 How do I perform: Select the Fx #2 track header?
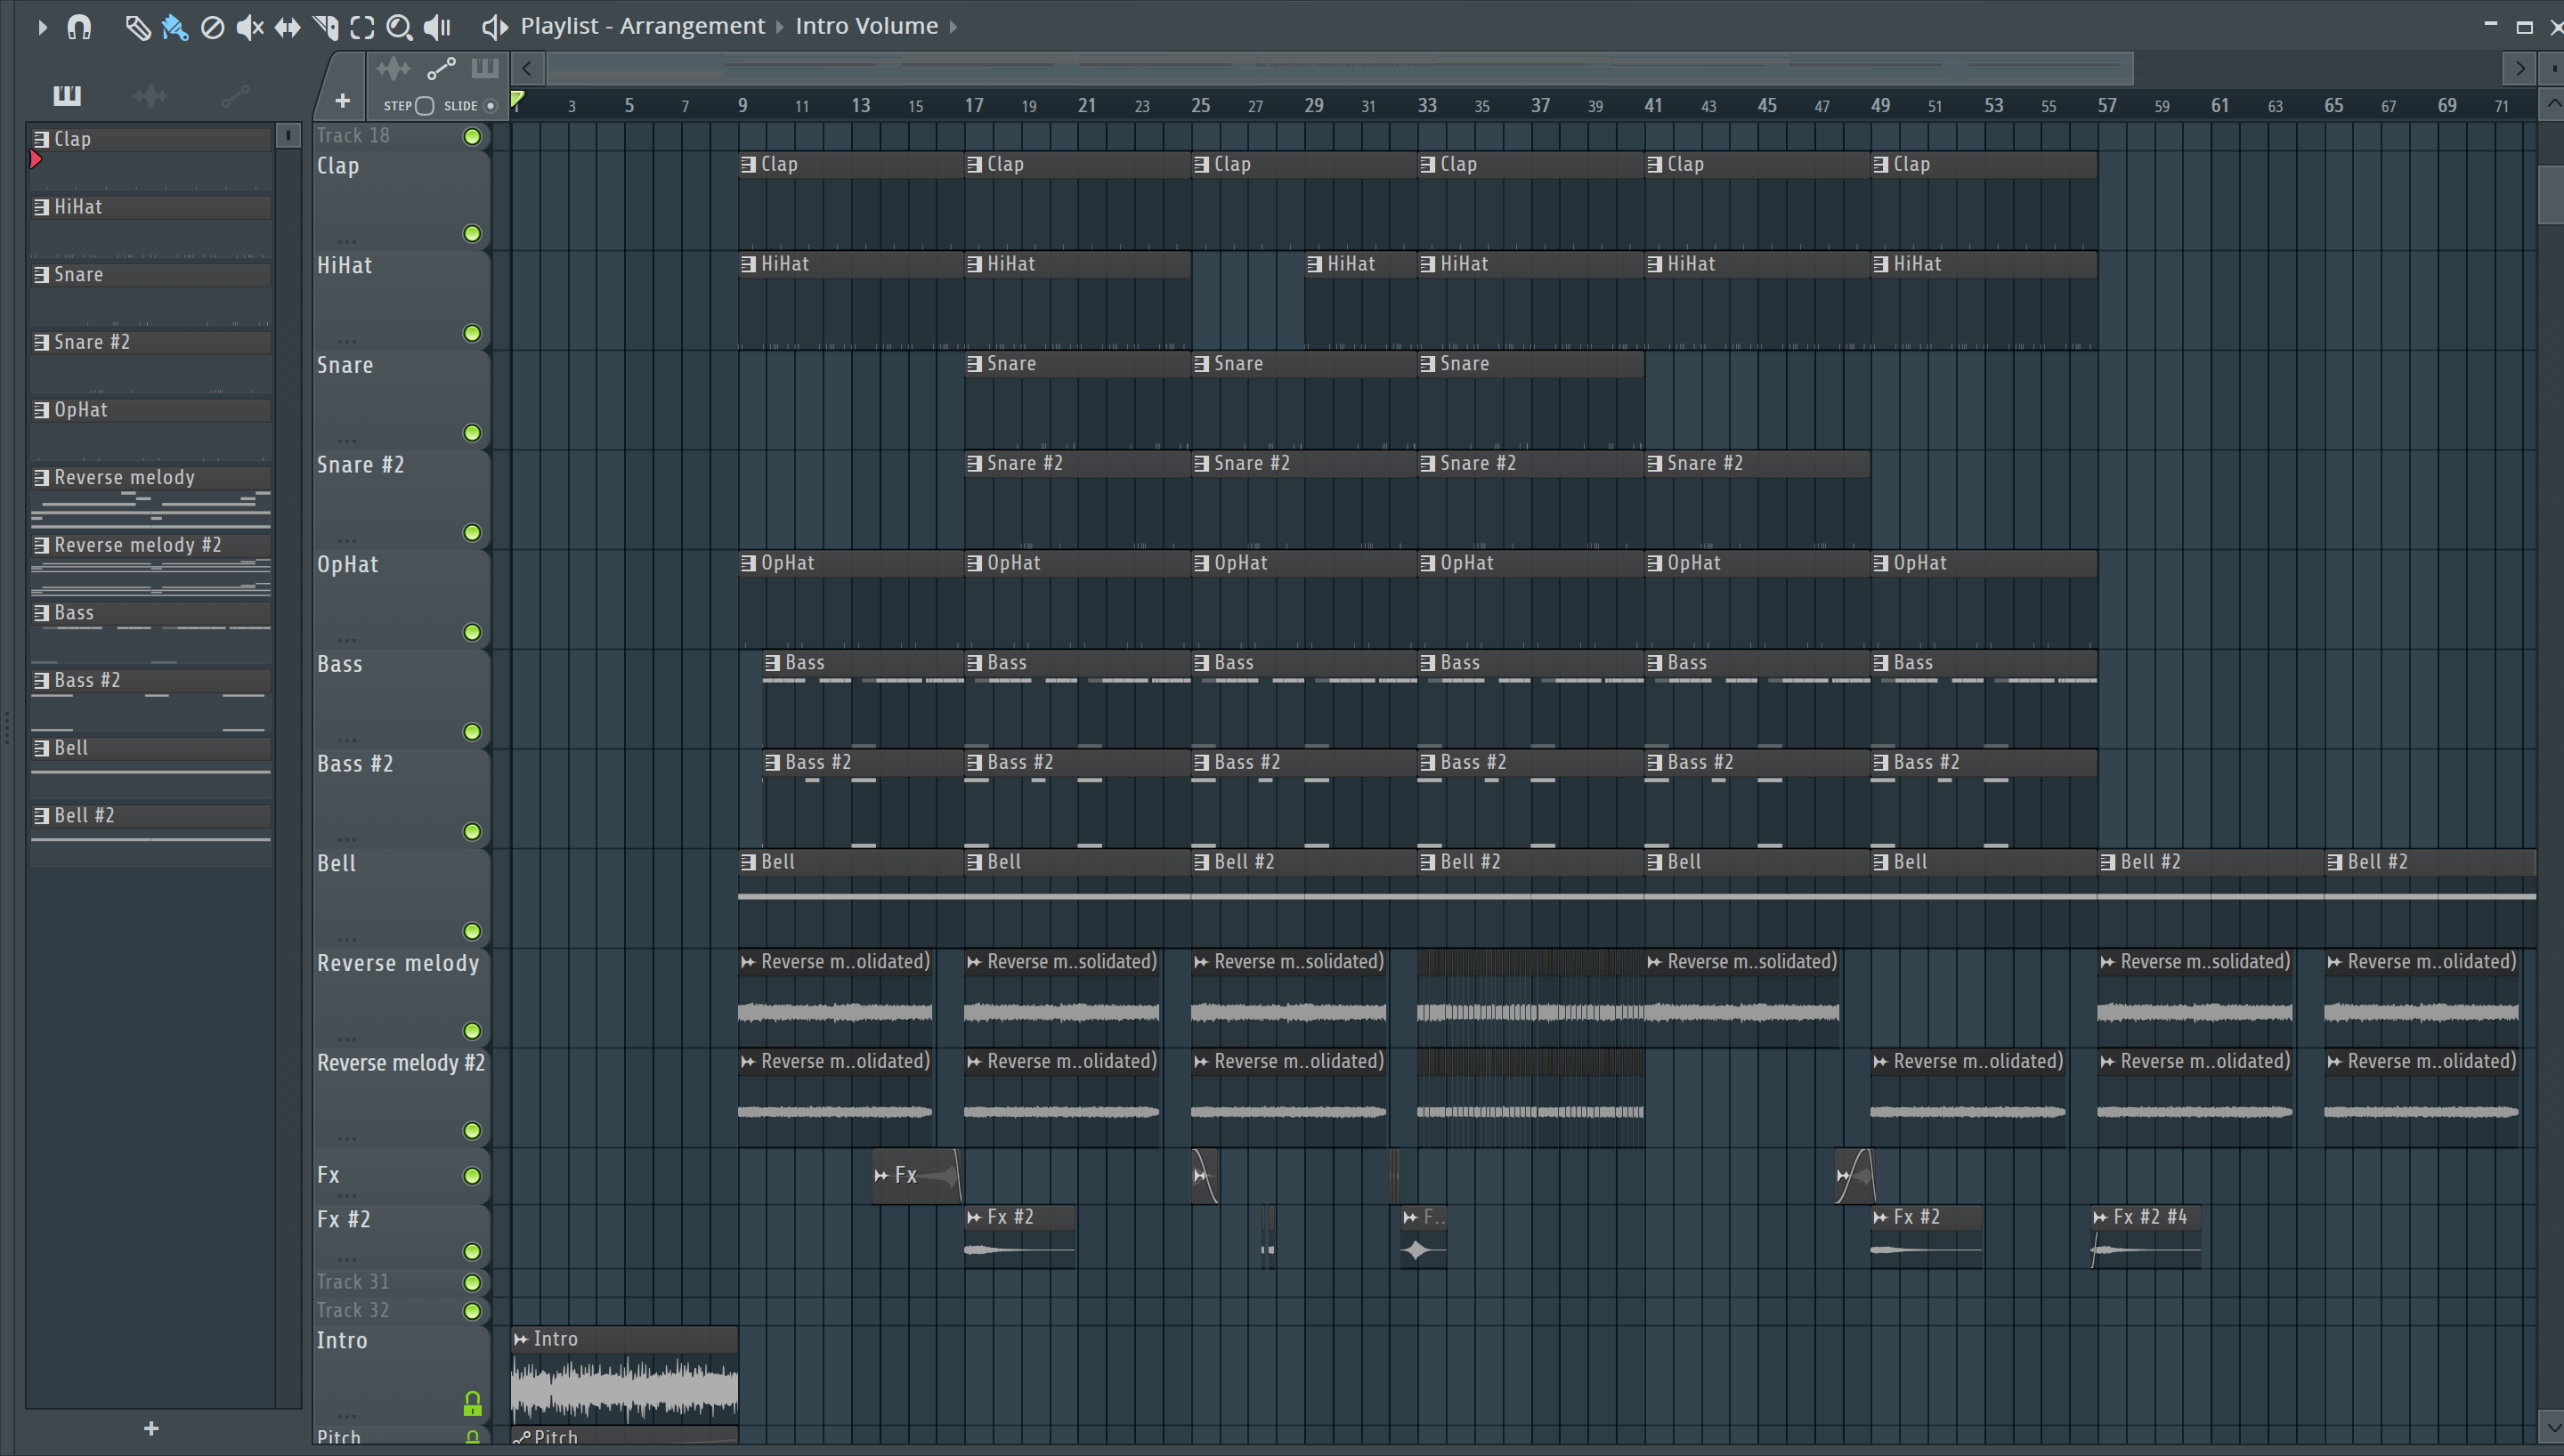point(401,1235)
